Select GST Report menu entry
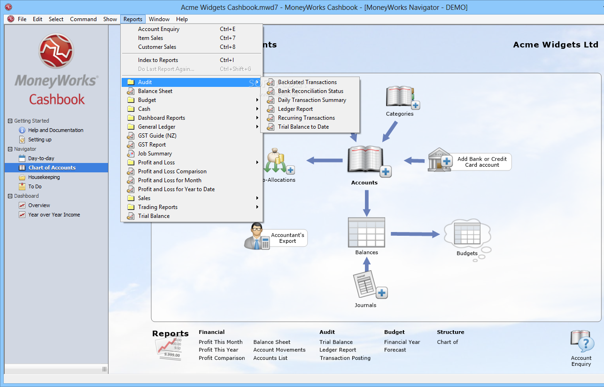The image size is (604, 387). pos(192,145)
